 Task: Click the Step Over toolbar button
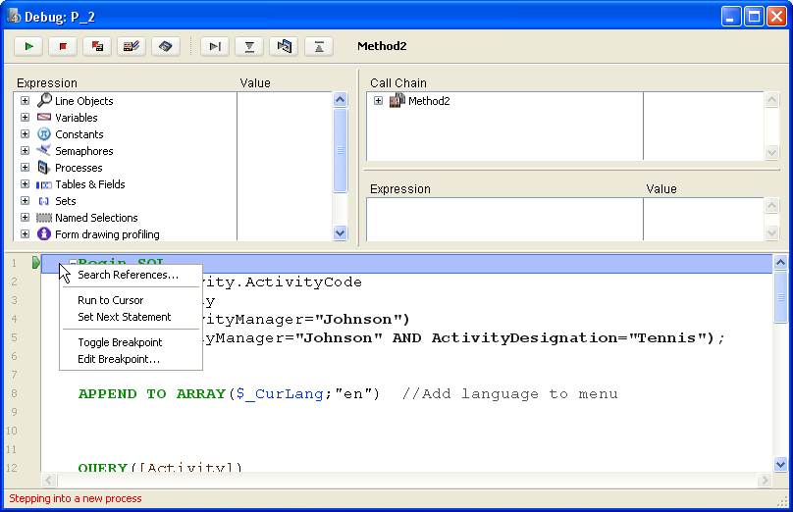[216, 46]
